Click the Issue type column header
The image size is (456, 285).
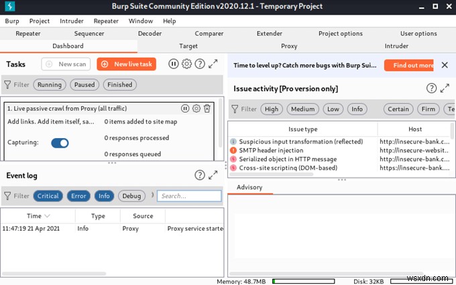click(302, 129)
